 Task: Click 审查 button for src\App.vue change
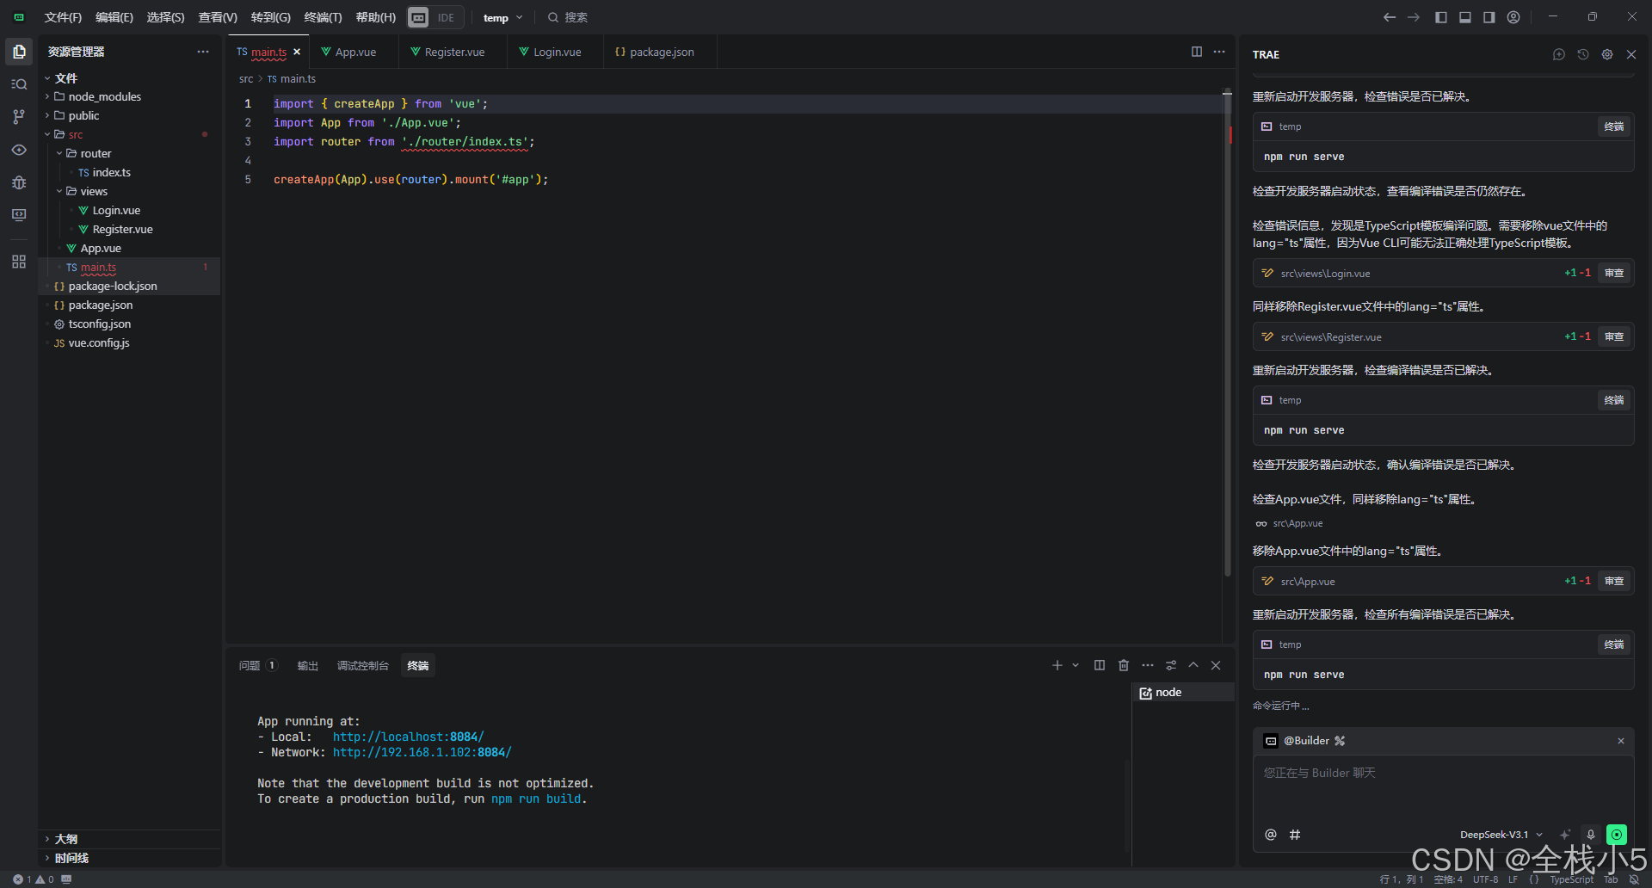click(x=1614, y=581)
